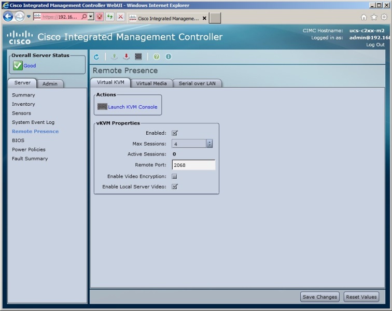Click the blue Info icon in the toolbar
Image resolution: width=392 pixels, height=311 pixels.
click(x=169, y=56)
